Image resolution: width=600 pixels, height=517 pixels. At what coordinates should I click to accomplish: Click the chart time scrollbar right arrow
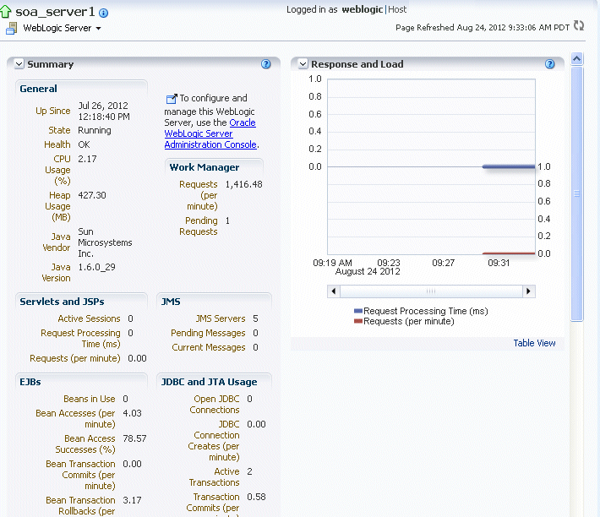coord(529,291)
